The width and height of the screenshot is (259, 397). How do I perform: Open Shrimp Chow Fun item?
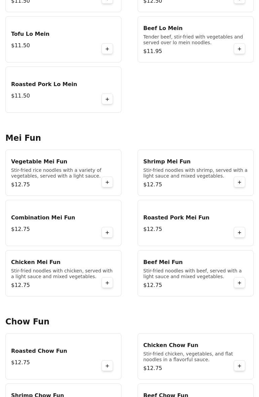[x=37, y=394]
